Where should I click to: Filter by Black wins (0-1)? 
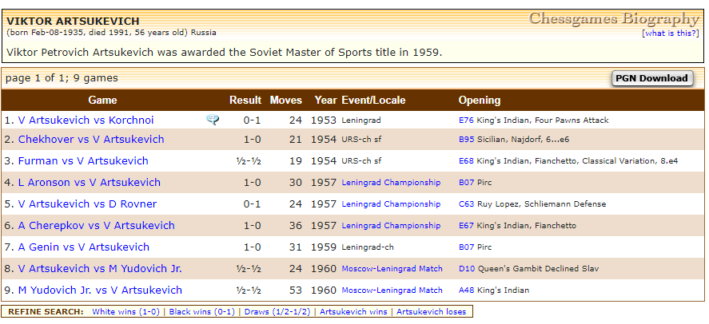click(202, 312)
